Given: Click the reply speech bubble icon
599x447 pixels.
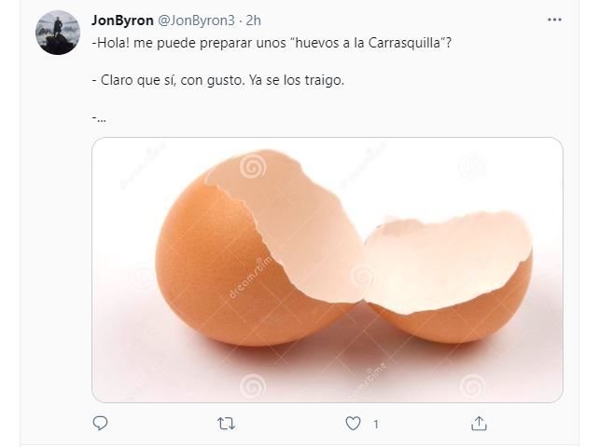Looking at the screenshot, I should (100, 424).
